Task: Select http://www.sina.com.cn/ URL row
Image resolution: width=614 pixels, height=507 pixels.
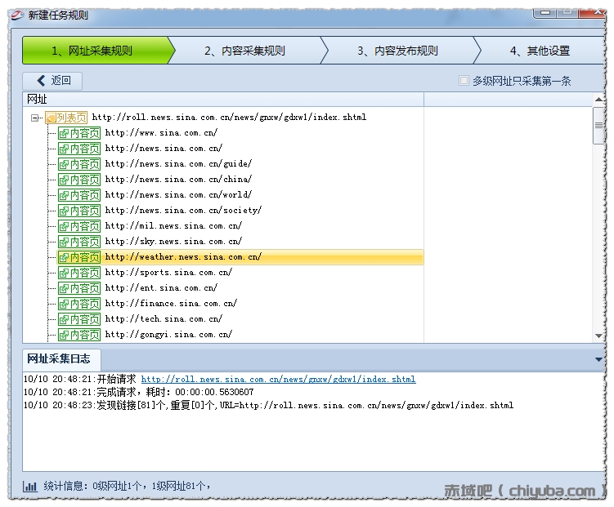Action: 161,133
